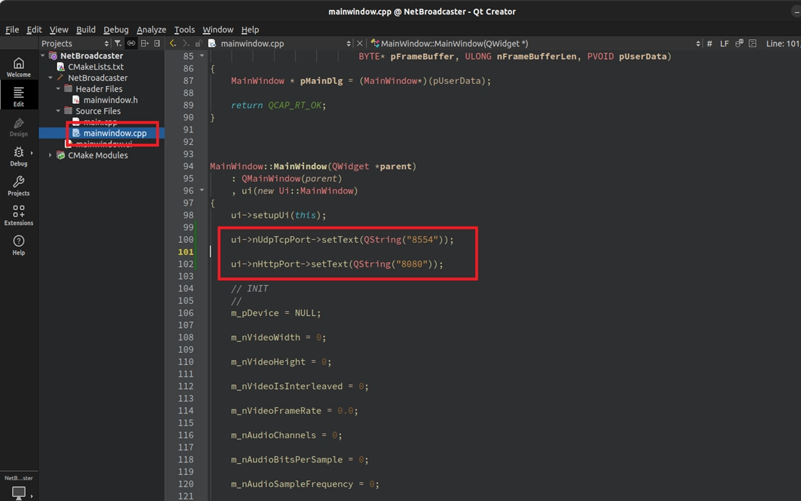Click the analyzer icon beside LF
801x501 pixels.
[x=739, y=43]
